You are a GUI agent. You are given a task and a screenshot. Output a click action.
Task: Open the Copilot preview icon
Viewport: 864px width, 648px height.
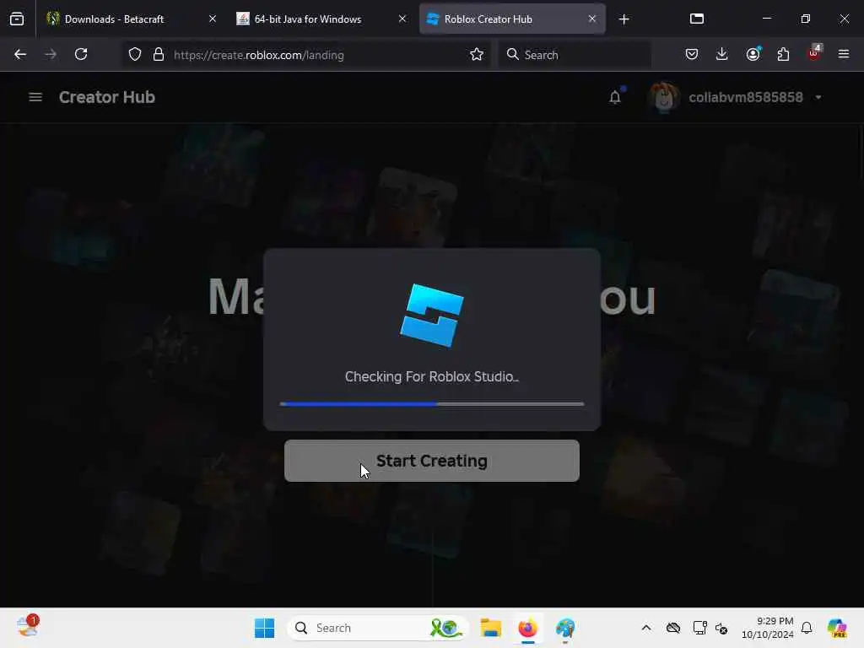[838, 628]
